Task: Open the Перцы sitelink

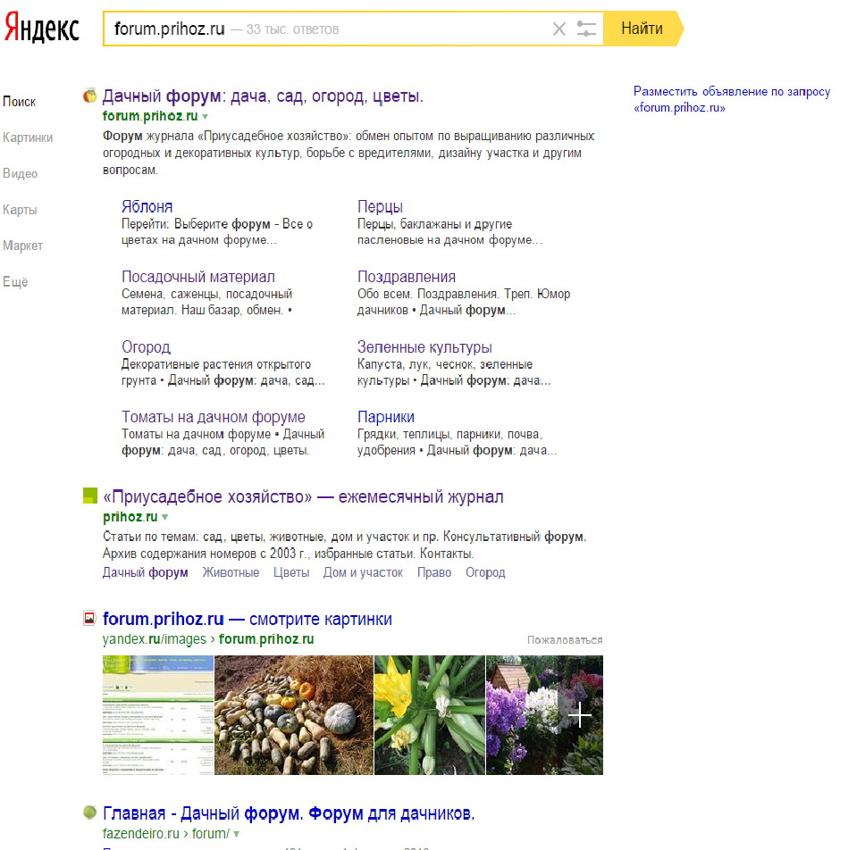Action: (x=380, y=207)
